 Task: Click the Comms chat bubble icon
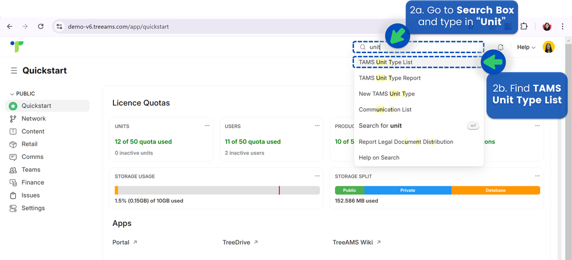tap(13, 157)
